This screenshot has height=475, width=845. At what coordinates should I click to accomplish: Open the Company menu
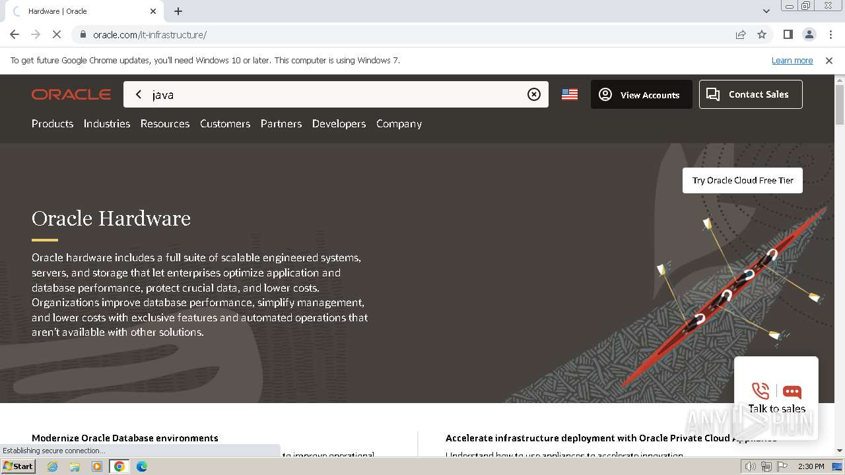pos(399,123)
